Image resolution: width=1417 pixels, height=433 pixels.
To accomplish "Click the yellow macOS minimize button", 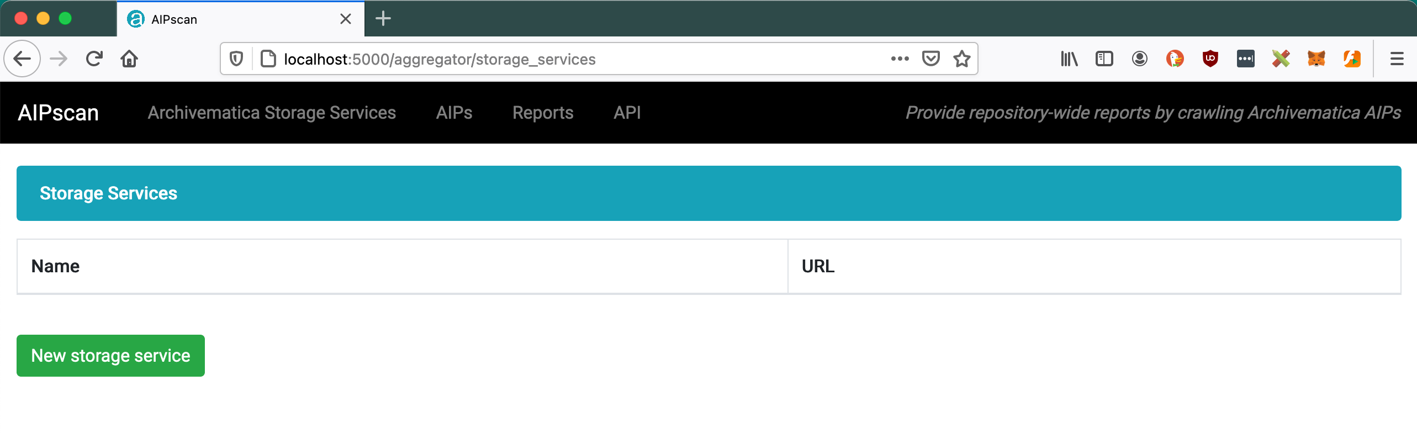I will (43, 18).
